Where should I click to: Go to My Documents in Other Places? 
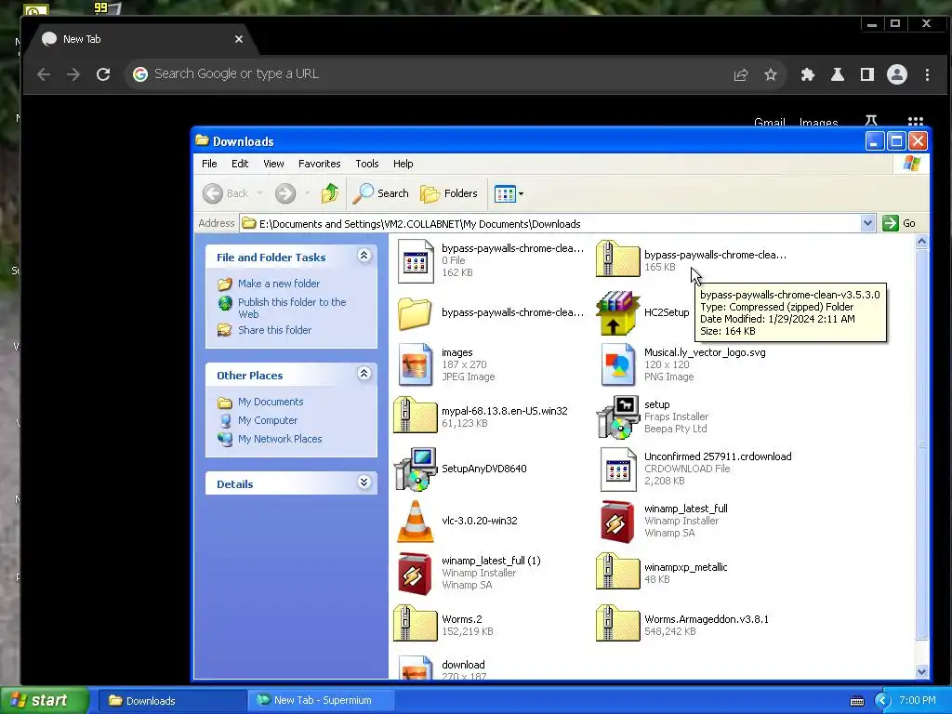(271, 402)
